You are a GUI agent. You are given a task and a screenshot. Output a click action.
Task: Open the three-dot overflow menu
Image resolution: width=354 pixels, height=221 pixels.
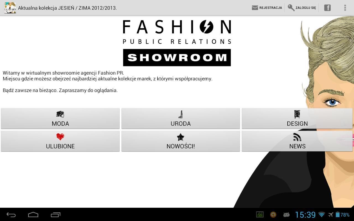(345, 8)
